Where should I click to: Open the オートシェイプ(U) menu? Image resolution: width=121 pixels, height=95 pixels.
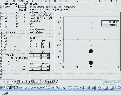42,88
